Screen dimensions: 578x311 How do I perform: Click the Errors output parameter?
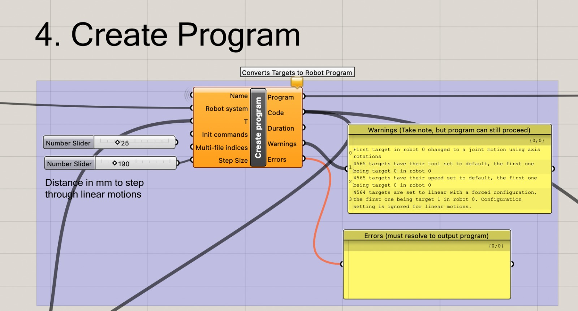point(277,159)
